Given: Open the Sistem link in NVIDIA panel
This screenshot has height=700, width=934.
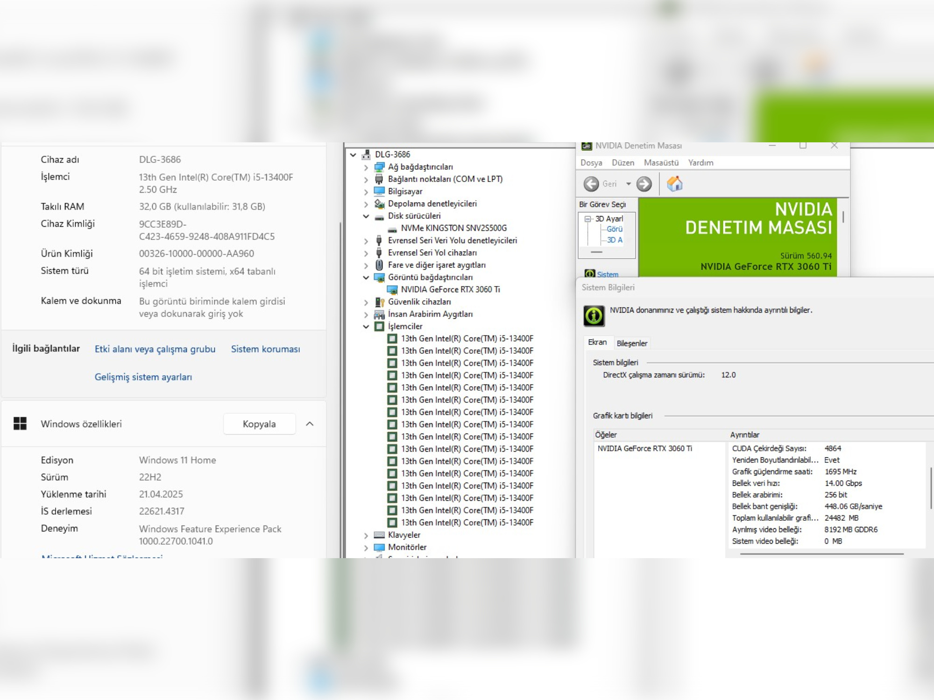Looking at the screenshot, I should coord(607,274).
